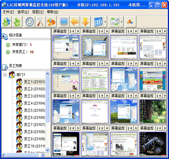Select 员工9 (23109) in the tree
The image size is (169, 159).
[x=35, y=139]
